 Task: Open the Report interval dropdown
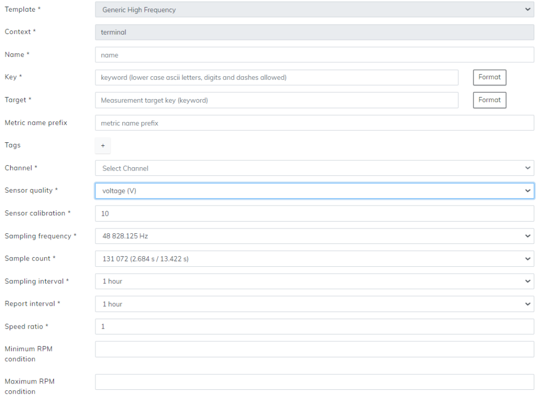(x=314, y=304)
